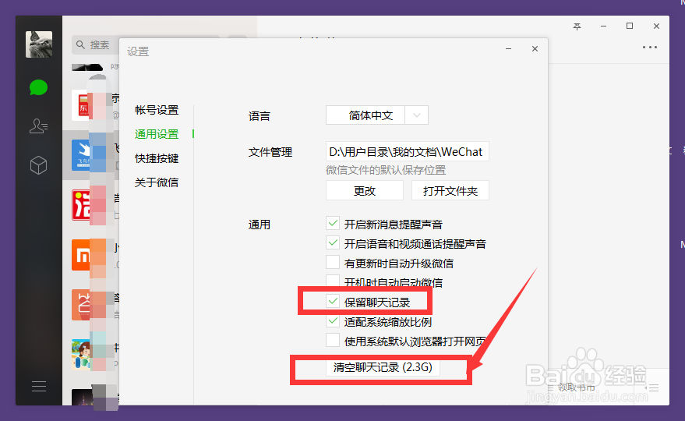This screenshot has height=421, width=685.
Task: Click the 简体中文 language combo box
Action: pyautogui.click(x=376, y=115)
